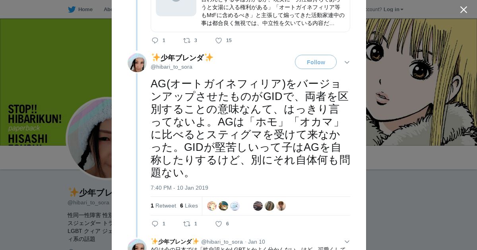Image resolution: width=477 pixels, height=250 pixels.
Task: Reply to the quoted tweet above
Action: coord(155,40)
